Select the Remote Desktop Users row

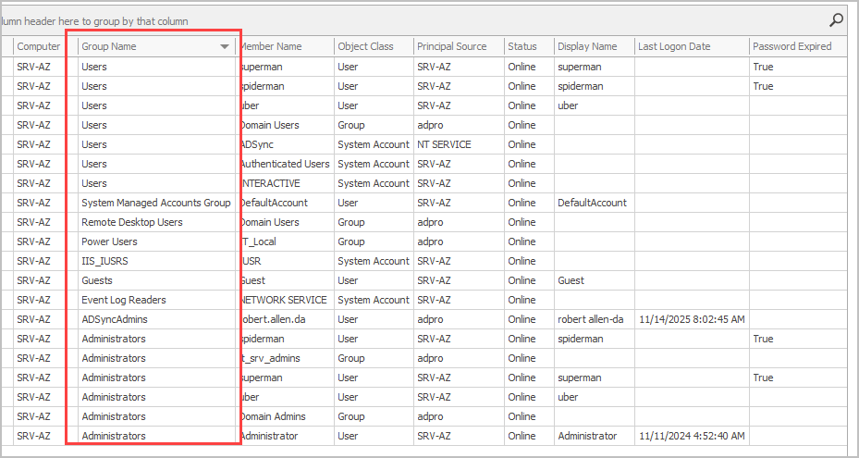point(132,222)
